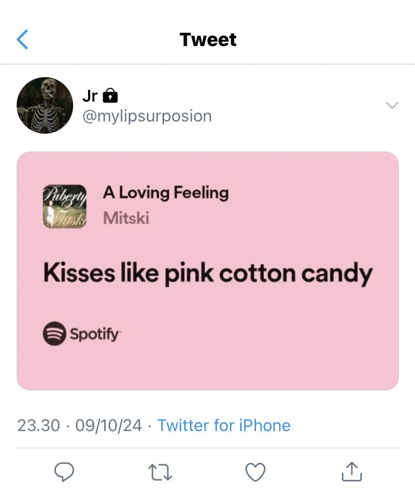Tap the Spotify logo on card

[x=81, y=333]
